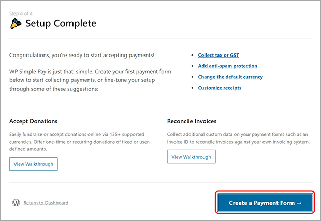Click the Step 4 of 4 label
Image resolution: width=321 pixels, height=221 pixels.
pos(21,13)
